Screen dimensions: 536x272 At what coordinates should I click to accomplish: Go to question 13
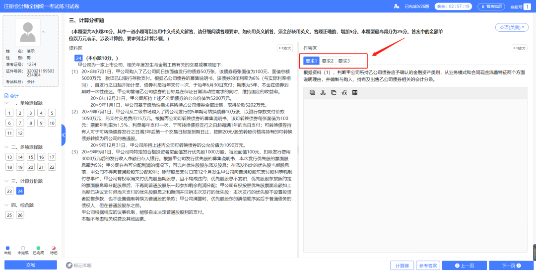9,157
